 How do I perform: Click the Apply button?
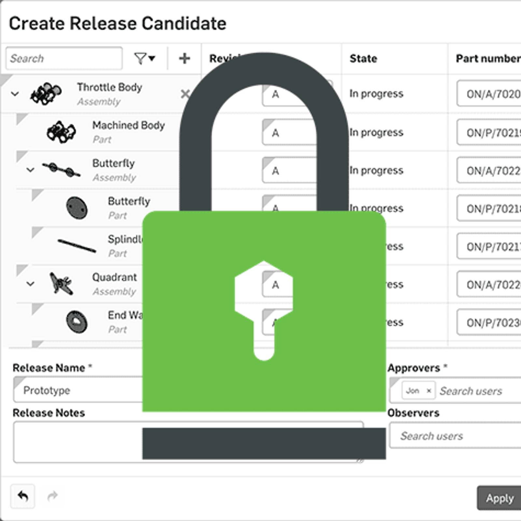coord(500,498)
